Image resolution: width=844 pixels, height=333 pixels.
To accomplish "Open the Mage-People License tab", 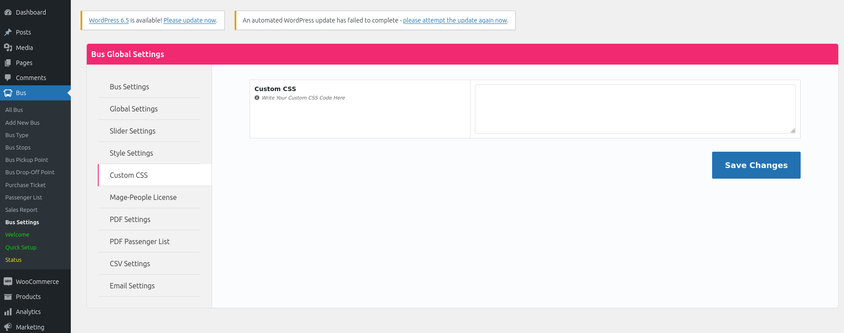I will 150,197.
